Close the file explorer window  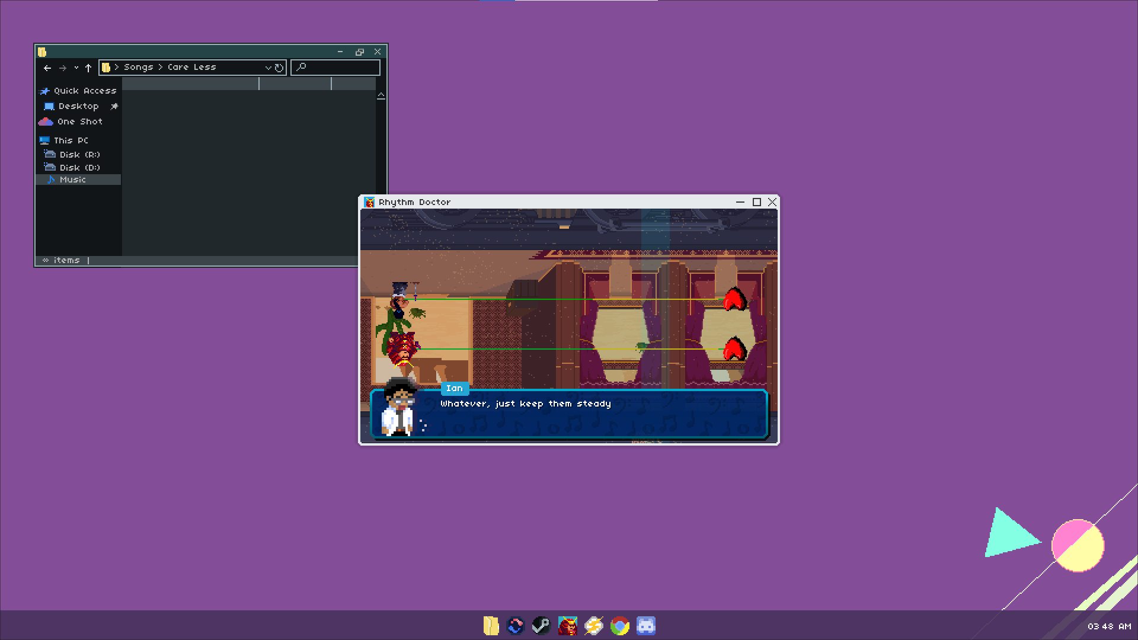(x=378, y=52)
